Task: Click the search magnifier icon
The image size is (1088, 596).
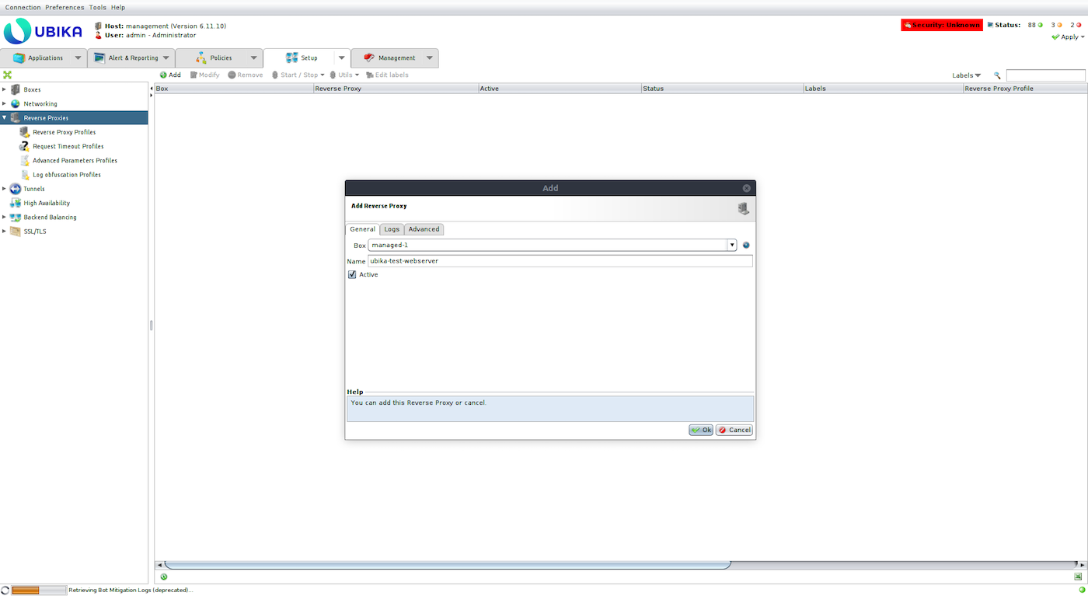Action: [997, 76]
